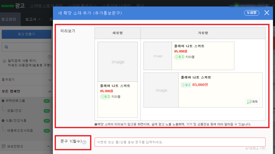Toggle the ON switch for 생활/건강
Viewport: 275px width, 154px height.
pyautogui.click(x=47, y=111)
